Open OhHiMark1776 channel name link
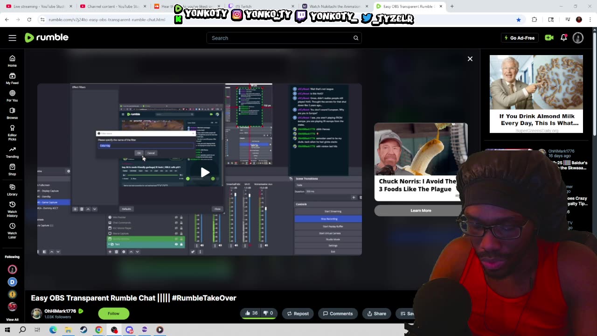The image size is (597, 336). coord(60,311)
